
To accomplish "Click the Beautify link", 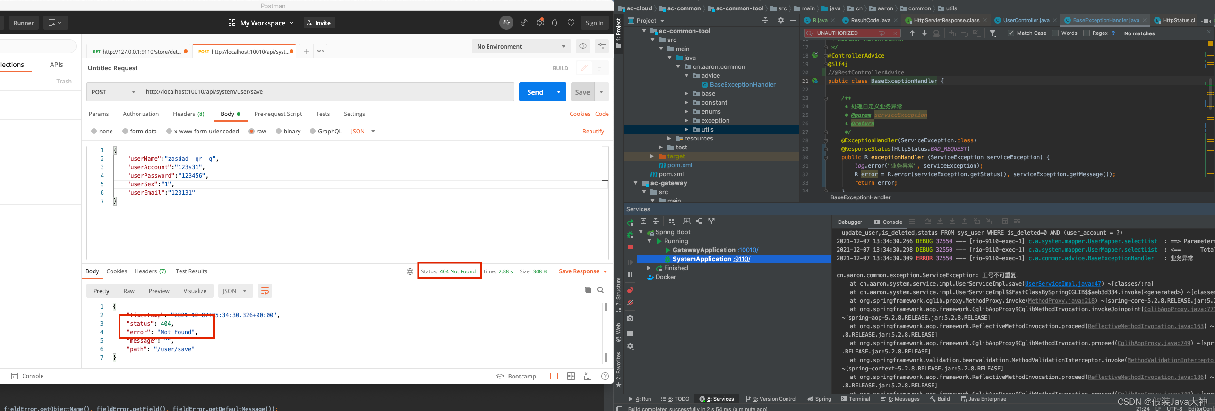I will tap(593, 131).
